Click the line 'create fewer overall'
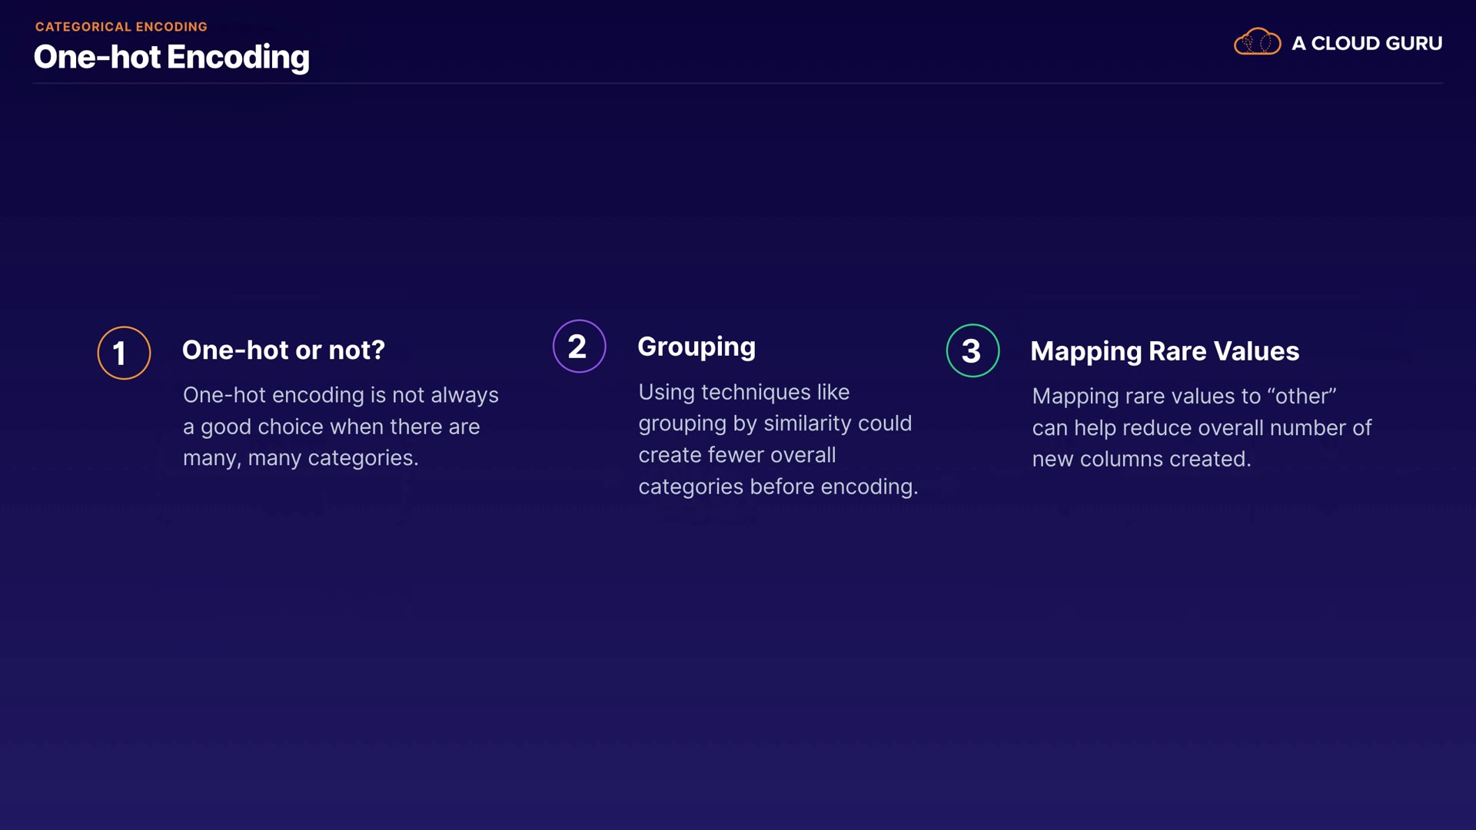The width and height of the screenshot is (1476, 830). (736, 455)
